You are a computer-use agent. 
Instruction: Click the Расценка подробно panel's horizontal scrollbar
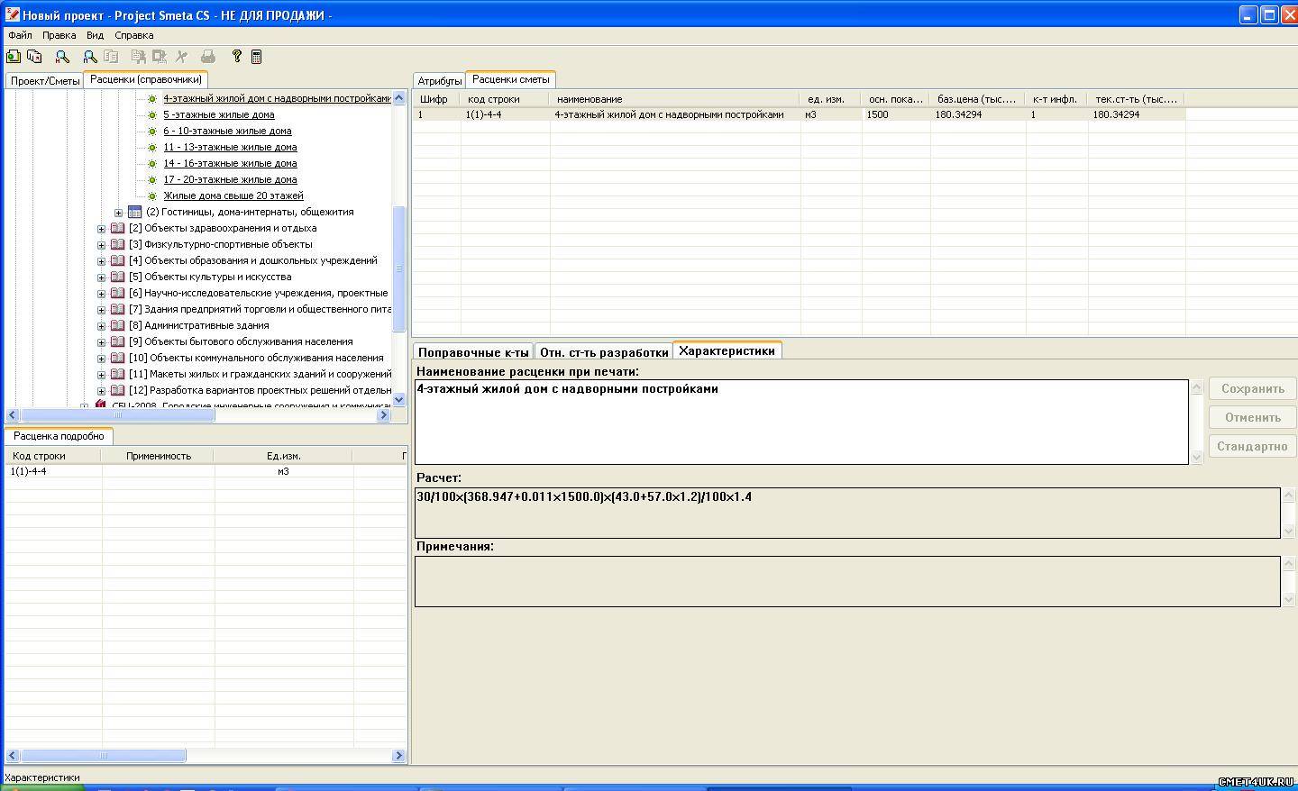click(206, 756)
